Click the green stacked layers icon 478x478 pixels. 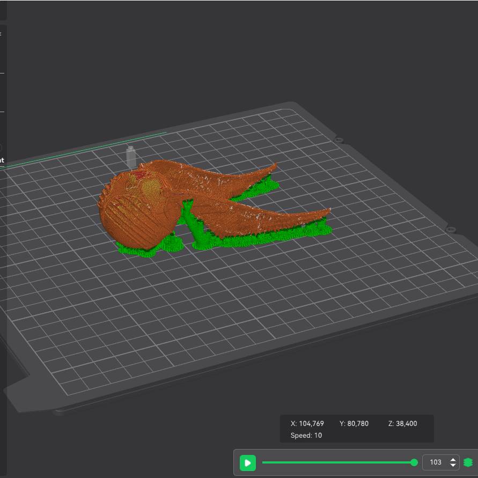pos(468,462)
